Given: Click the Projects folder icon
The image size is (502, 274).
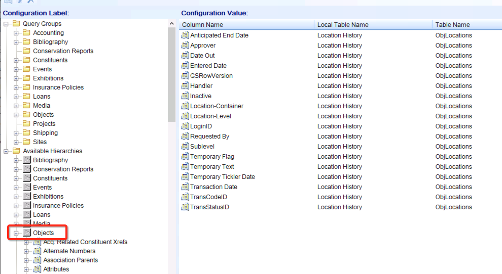Looking at the screenshot, I should [x=26, y=123].
